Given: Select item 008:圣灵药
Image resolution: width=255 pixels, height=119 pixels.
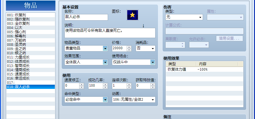Looking at the screenshot, I should pos(31,44).
